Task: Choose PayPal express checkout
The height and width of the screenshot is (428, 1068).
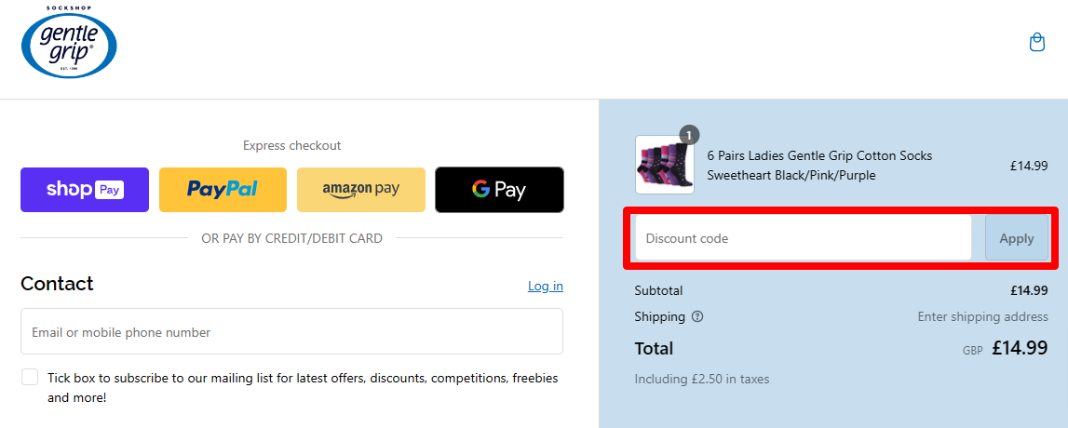Action: click(x=223, y=190)
